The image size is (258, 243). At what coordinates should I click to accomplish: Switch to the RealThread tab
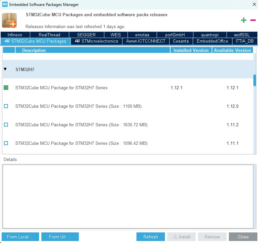coord(49,35)
